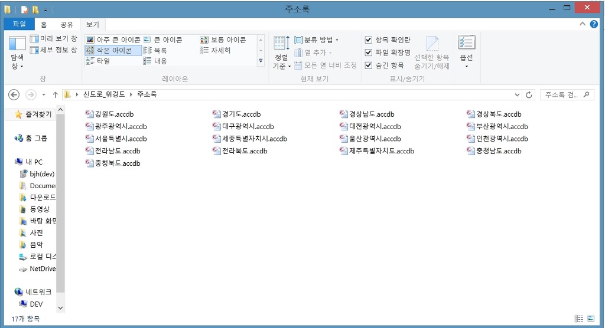Switch to details view status bar icon
605x328 pixels.
coord(579,319)
